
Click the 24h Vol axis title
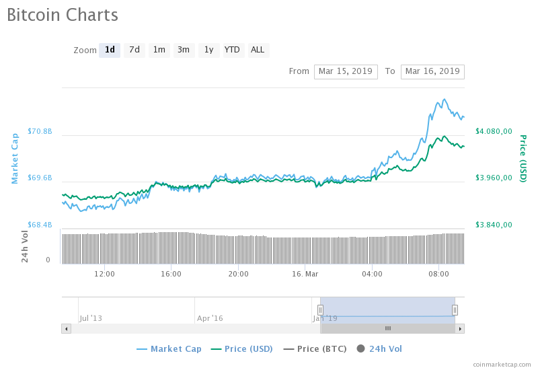pyautogui.click(x=25, y=246)
